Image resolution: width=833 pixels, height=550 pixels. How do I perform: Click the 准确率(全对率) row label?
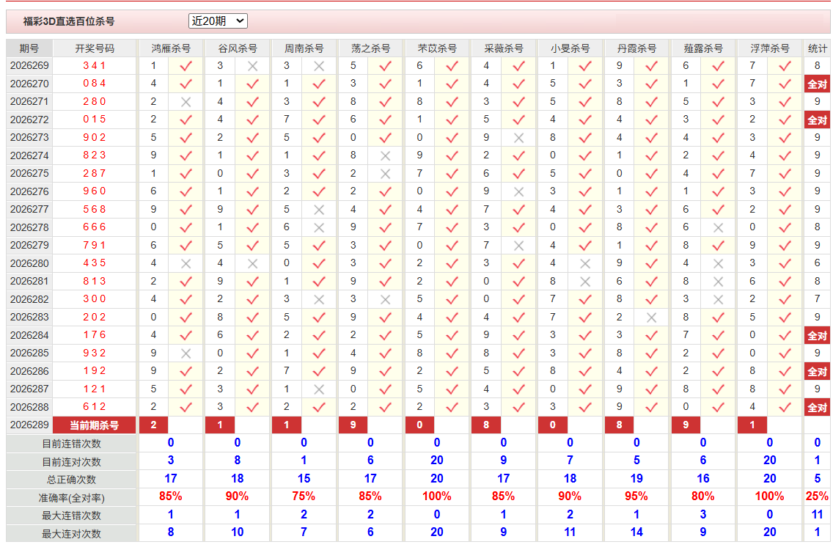71,498
